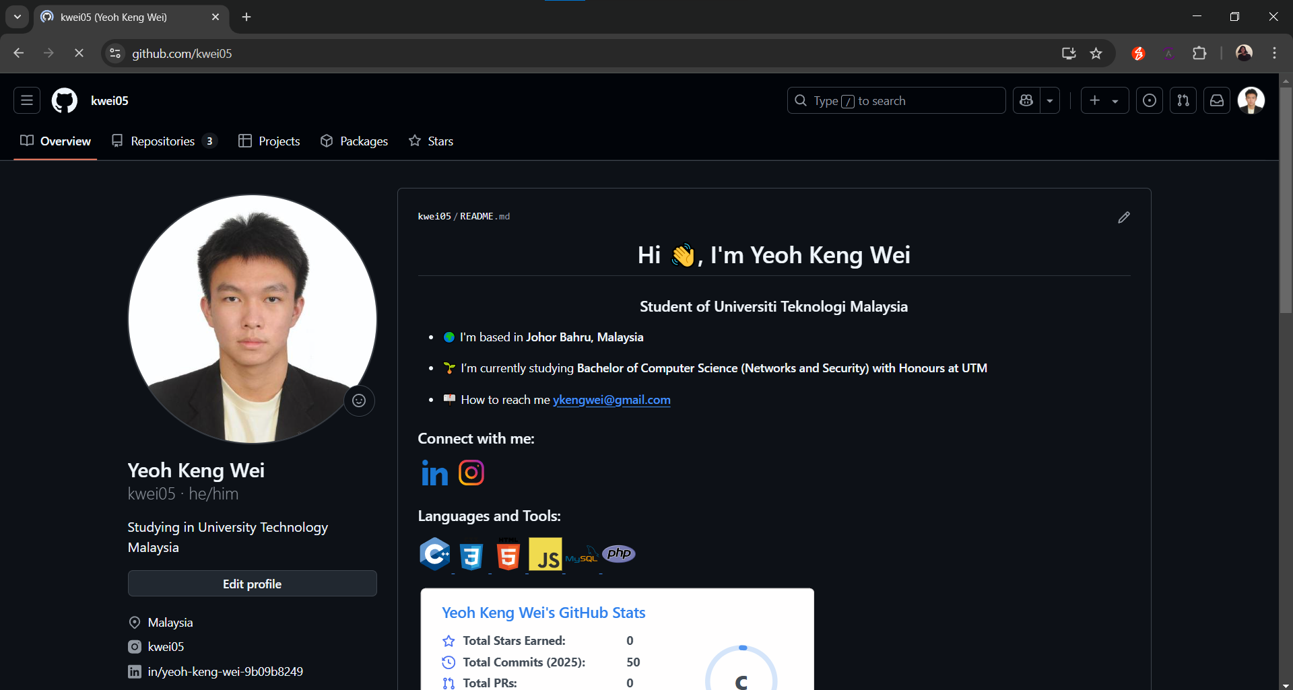Open the Copilot dropdown caret

coord(1049,100)
